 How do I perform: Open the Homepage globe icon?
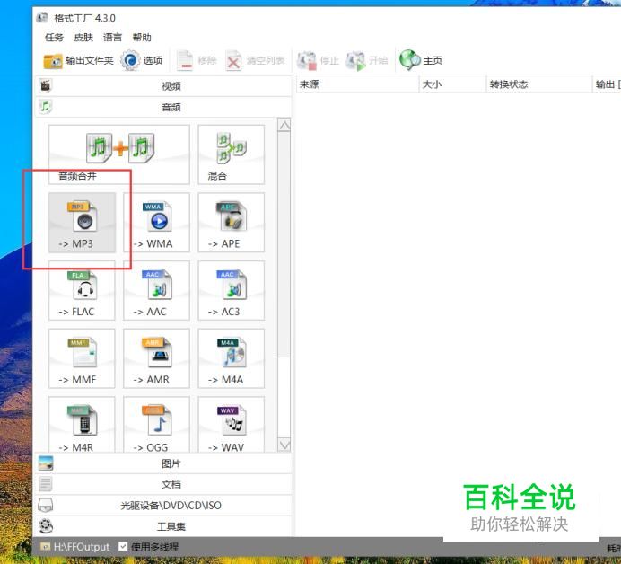(409, 60)
